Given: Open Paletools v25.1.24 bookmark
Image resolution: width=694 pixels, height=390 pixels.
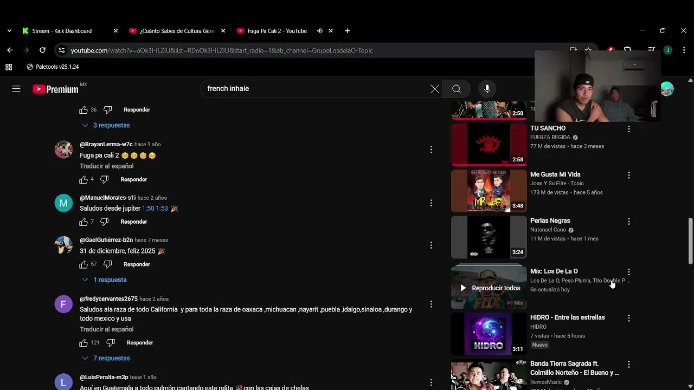Looking at the screenshot, I should [53, 67].
